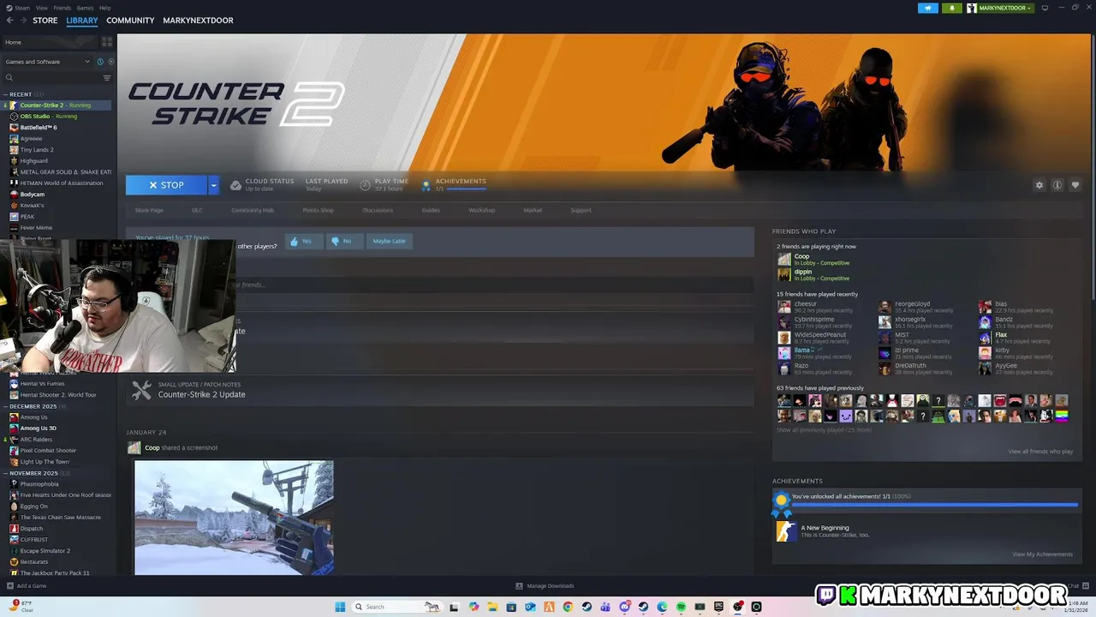Open View My Achievements link

tap(1042, 554)
